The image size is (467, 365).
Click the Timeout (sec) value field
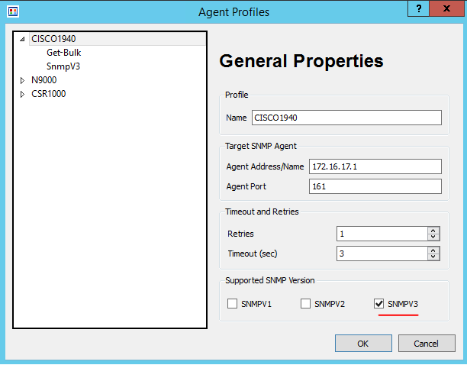point(382,254)
